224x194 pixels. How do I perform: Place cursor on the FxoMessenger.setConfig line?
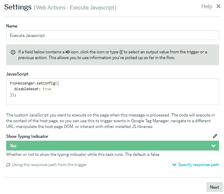pyautogui.click(x=34, y=83)
